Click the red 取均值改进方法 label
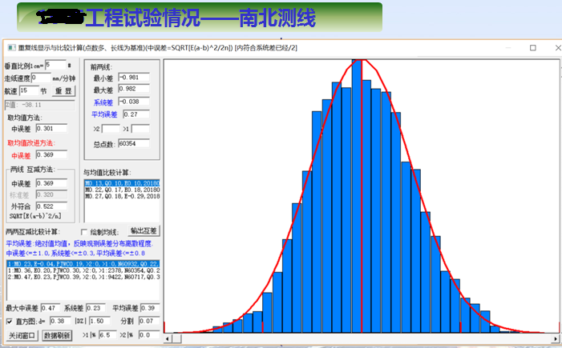This screenshot has width=562, height=348. [x=30, y=143]
